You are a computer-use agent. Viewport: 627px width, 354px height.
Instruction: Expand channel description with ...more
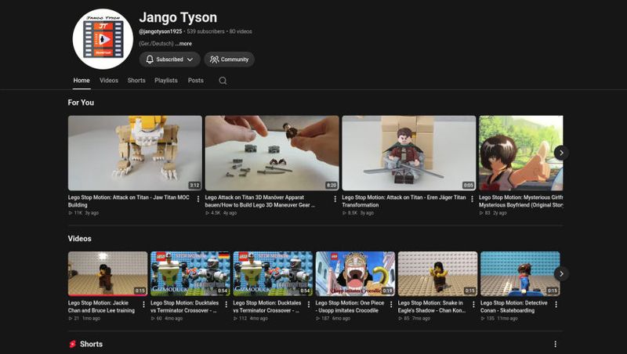click(183, 44)
